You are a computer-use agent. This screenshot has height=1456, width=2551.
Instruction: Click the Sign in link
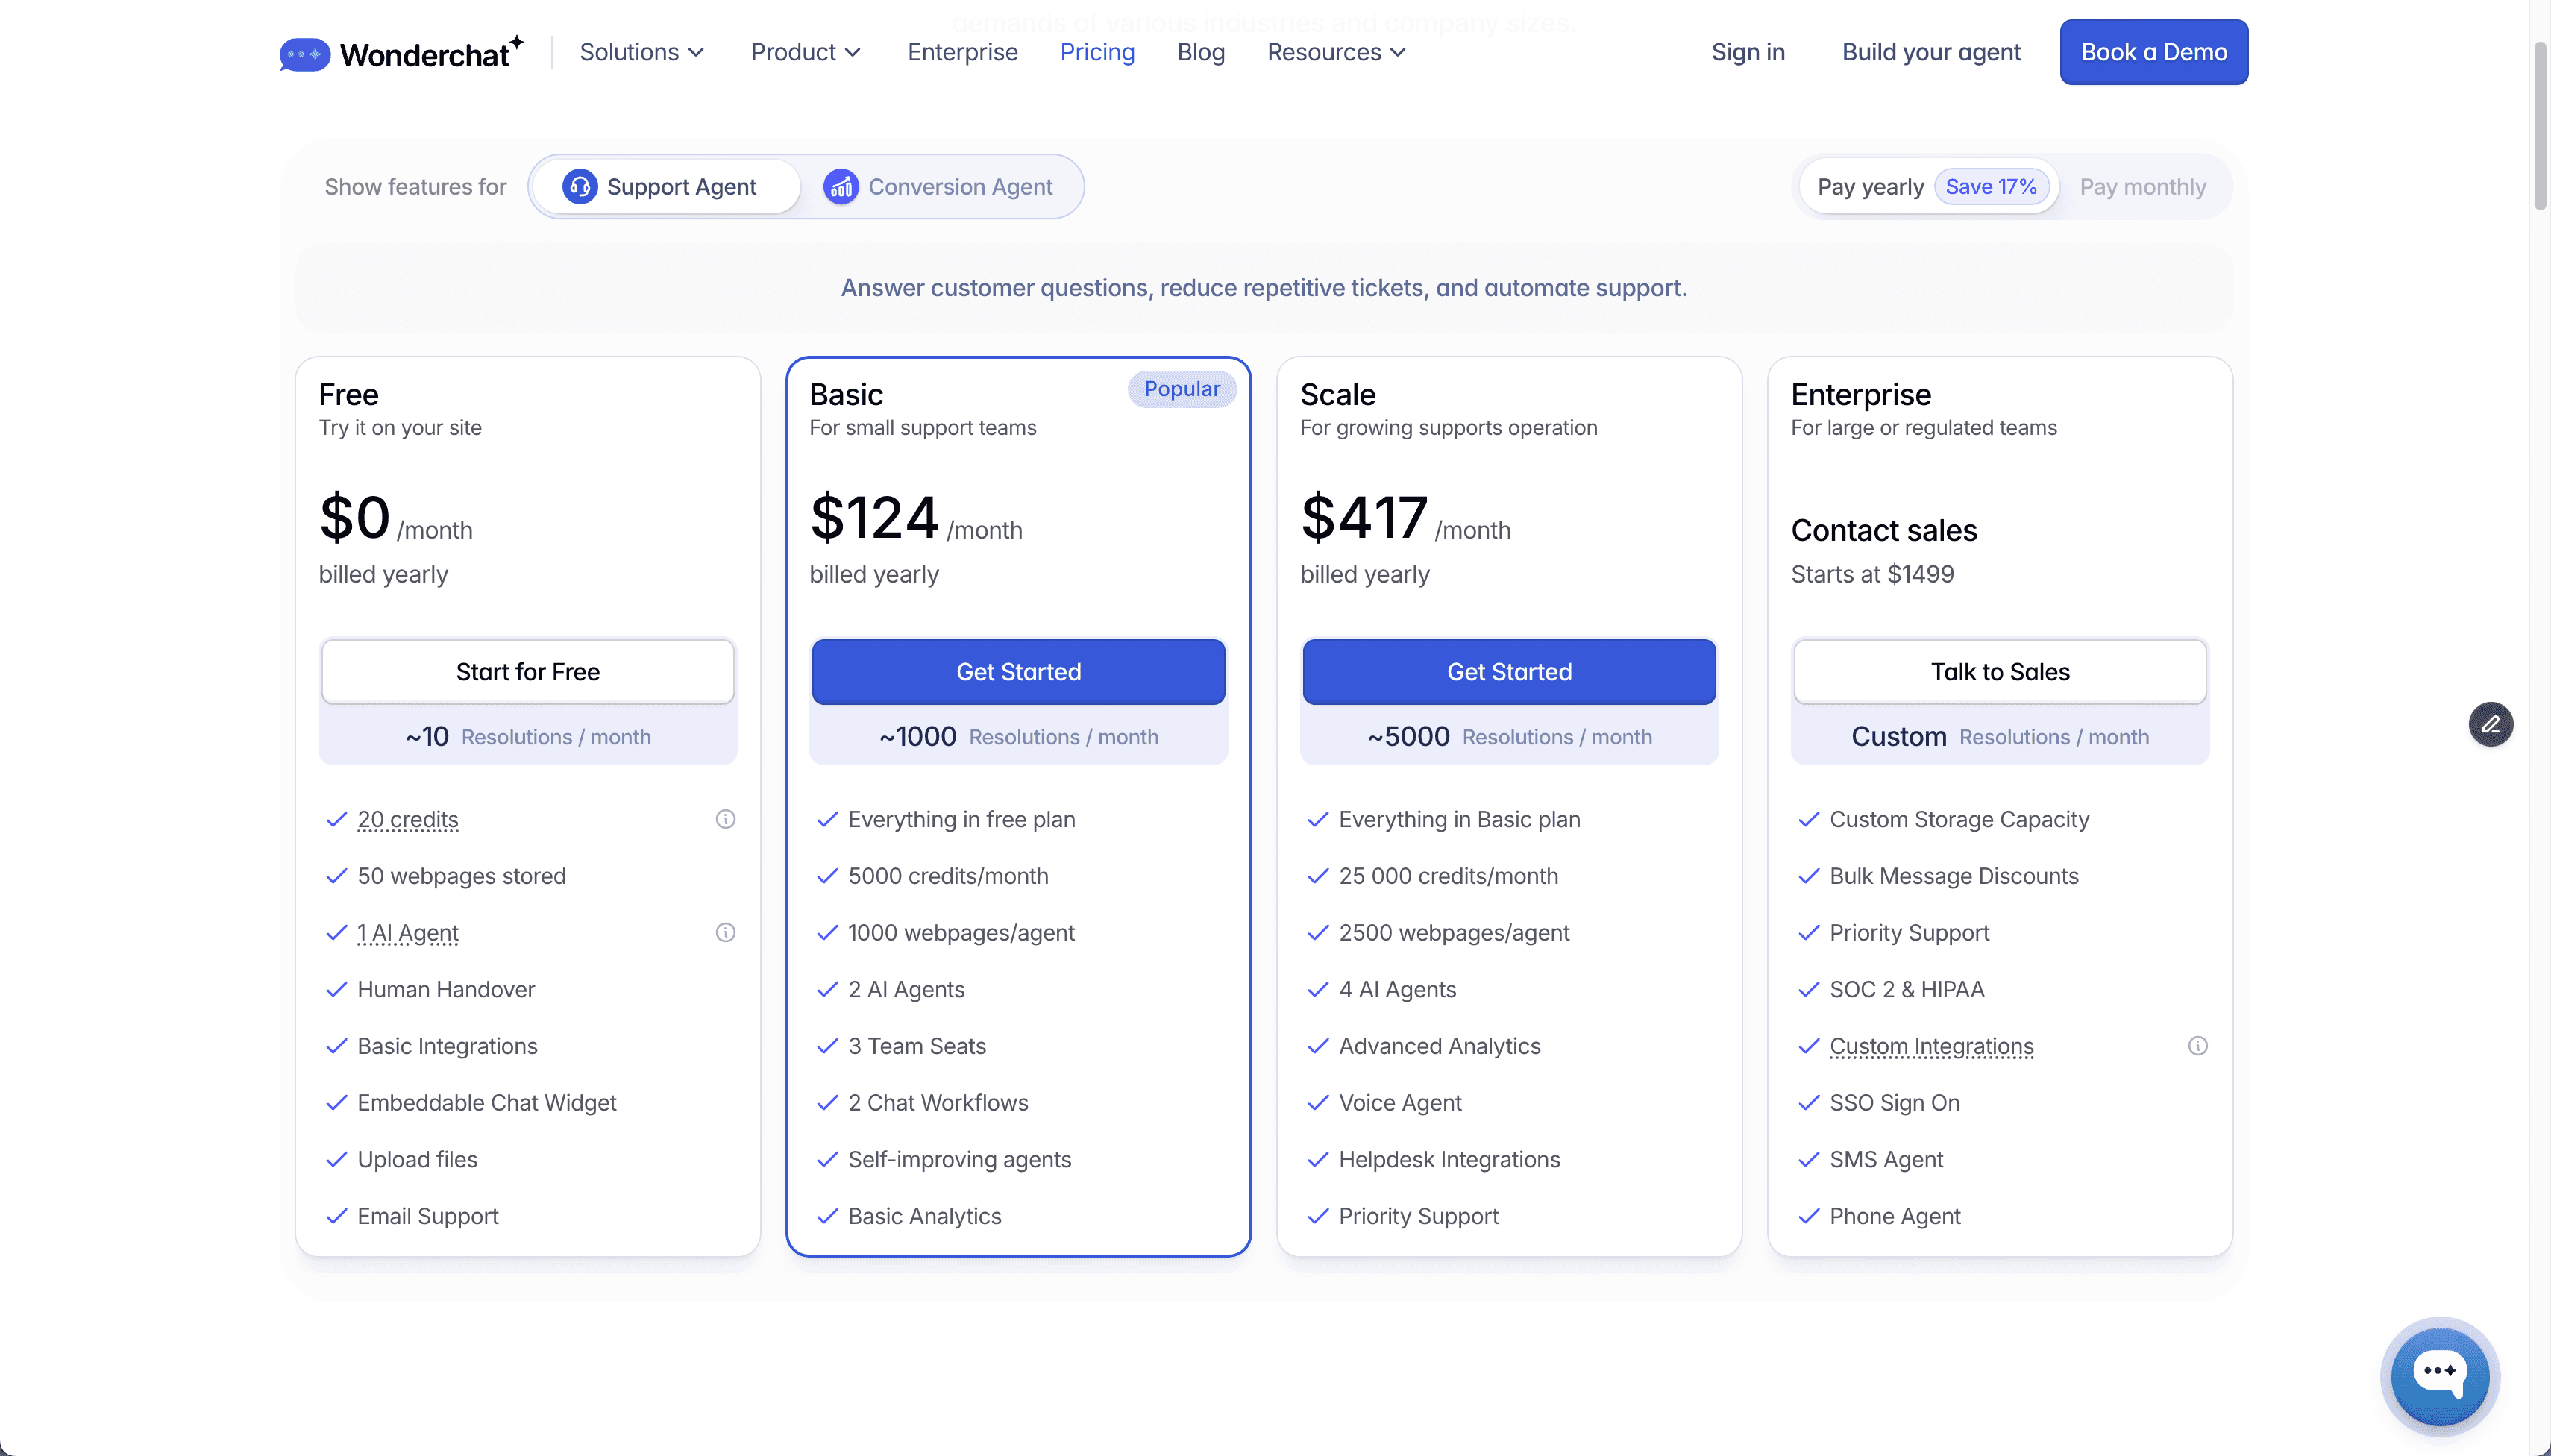coord(1747,52)
